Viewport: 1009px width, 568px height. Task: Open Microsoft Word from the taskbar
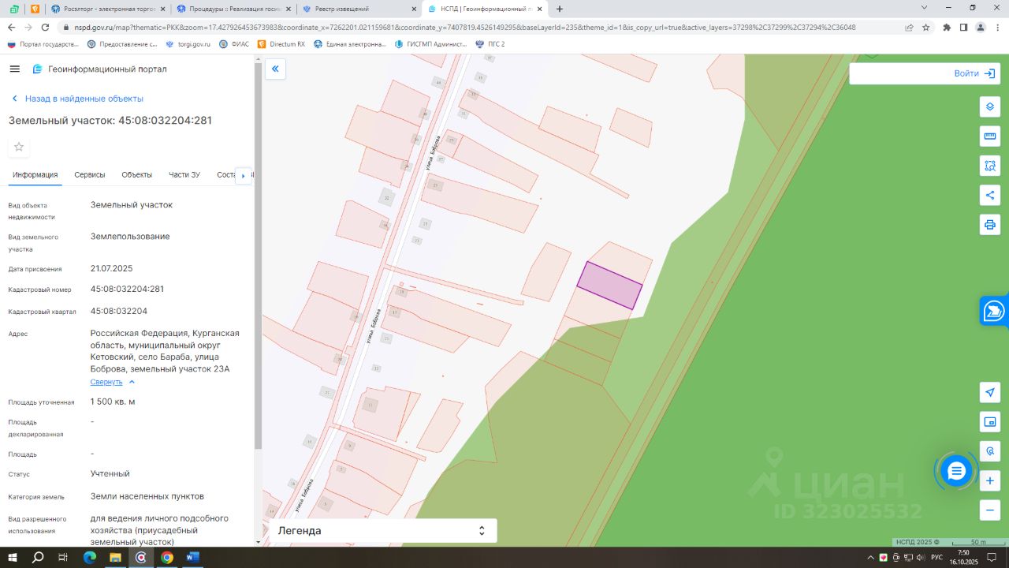(x=192, y=558)
